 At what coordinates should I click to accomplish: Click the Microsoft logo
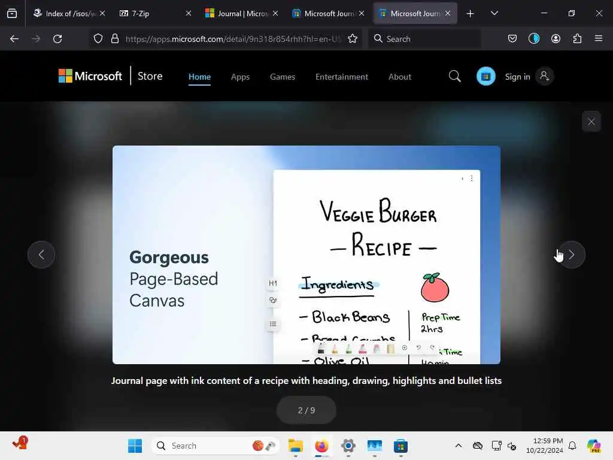click(x=90, y=76)
